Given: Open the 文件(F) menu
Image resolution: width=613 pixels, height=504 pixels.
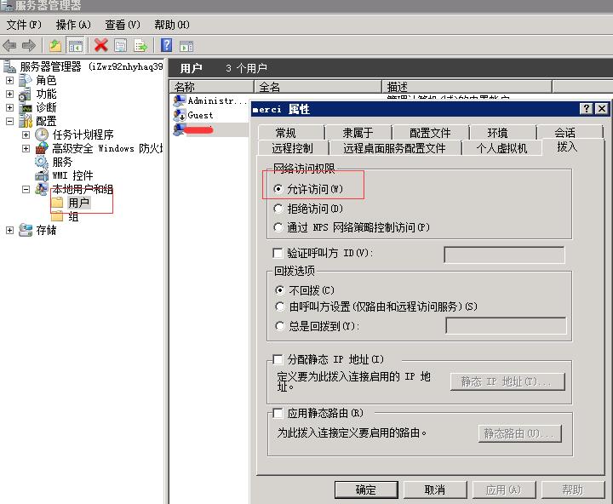Looking at the screenshot, I should 24,25.
